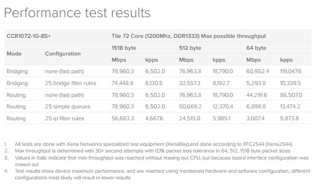Click the Performance test results heading
323x189 pixels.
[x=77, y=13]
